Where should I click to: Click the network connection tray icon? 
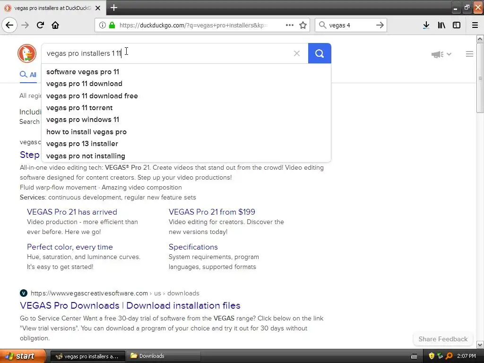[x=440, y=356]
